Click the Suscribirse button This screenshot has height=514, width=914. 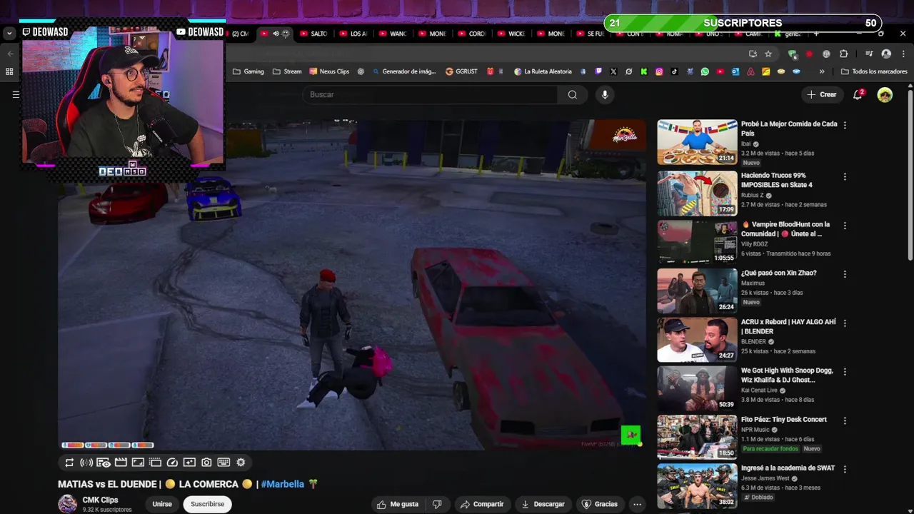click(x=207, y=504)
